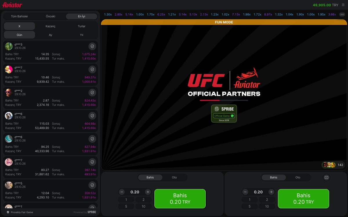Remove the second bet panel
Image resolution: width=348 pixels, height=217 pixels.
(x=327, y=177)
